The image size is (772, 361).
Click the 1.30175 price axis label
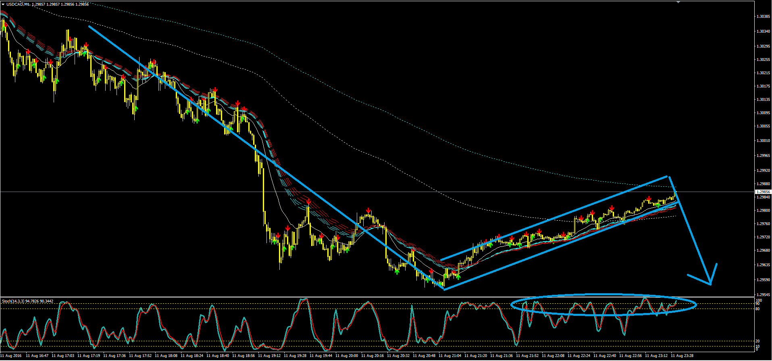[764, 86]
